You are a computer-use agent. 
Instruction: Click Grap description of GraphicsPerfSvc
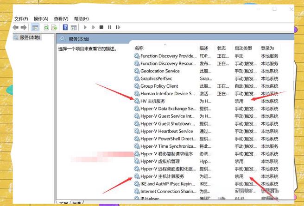point(206,79)
